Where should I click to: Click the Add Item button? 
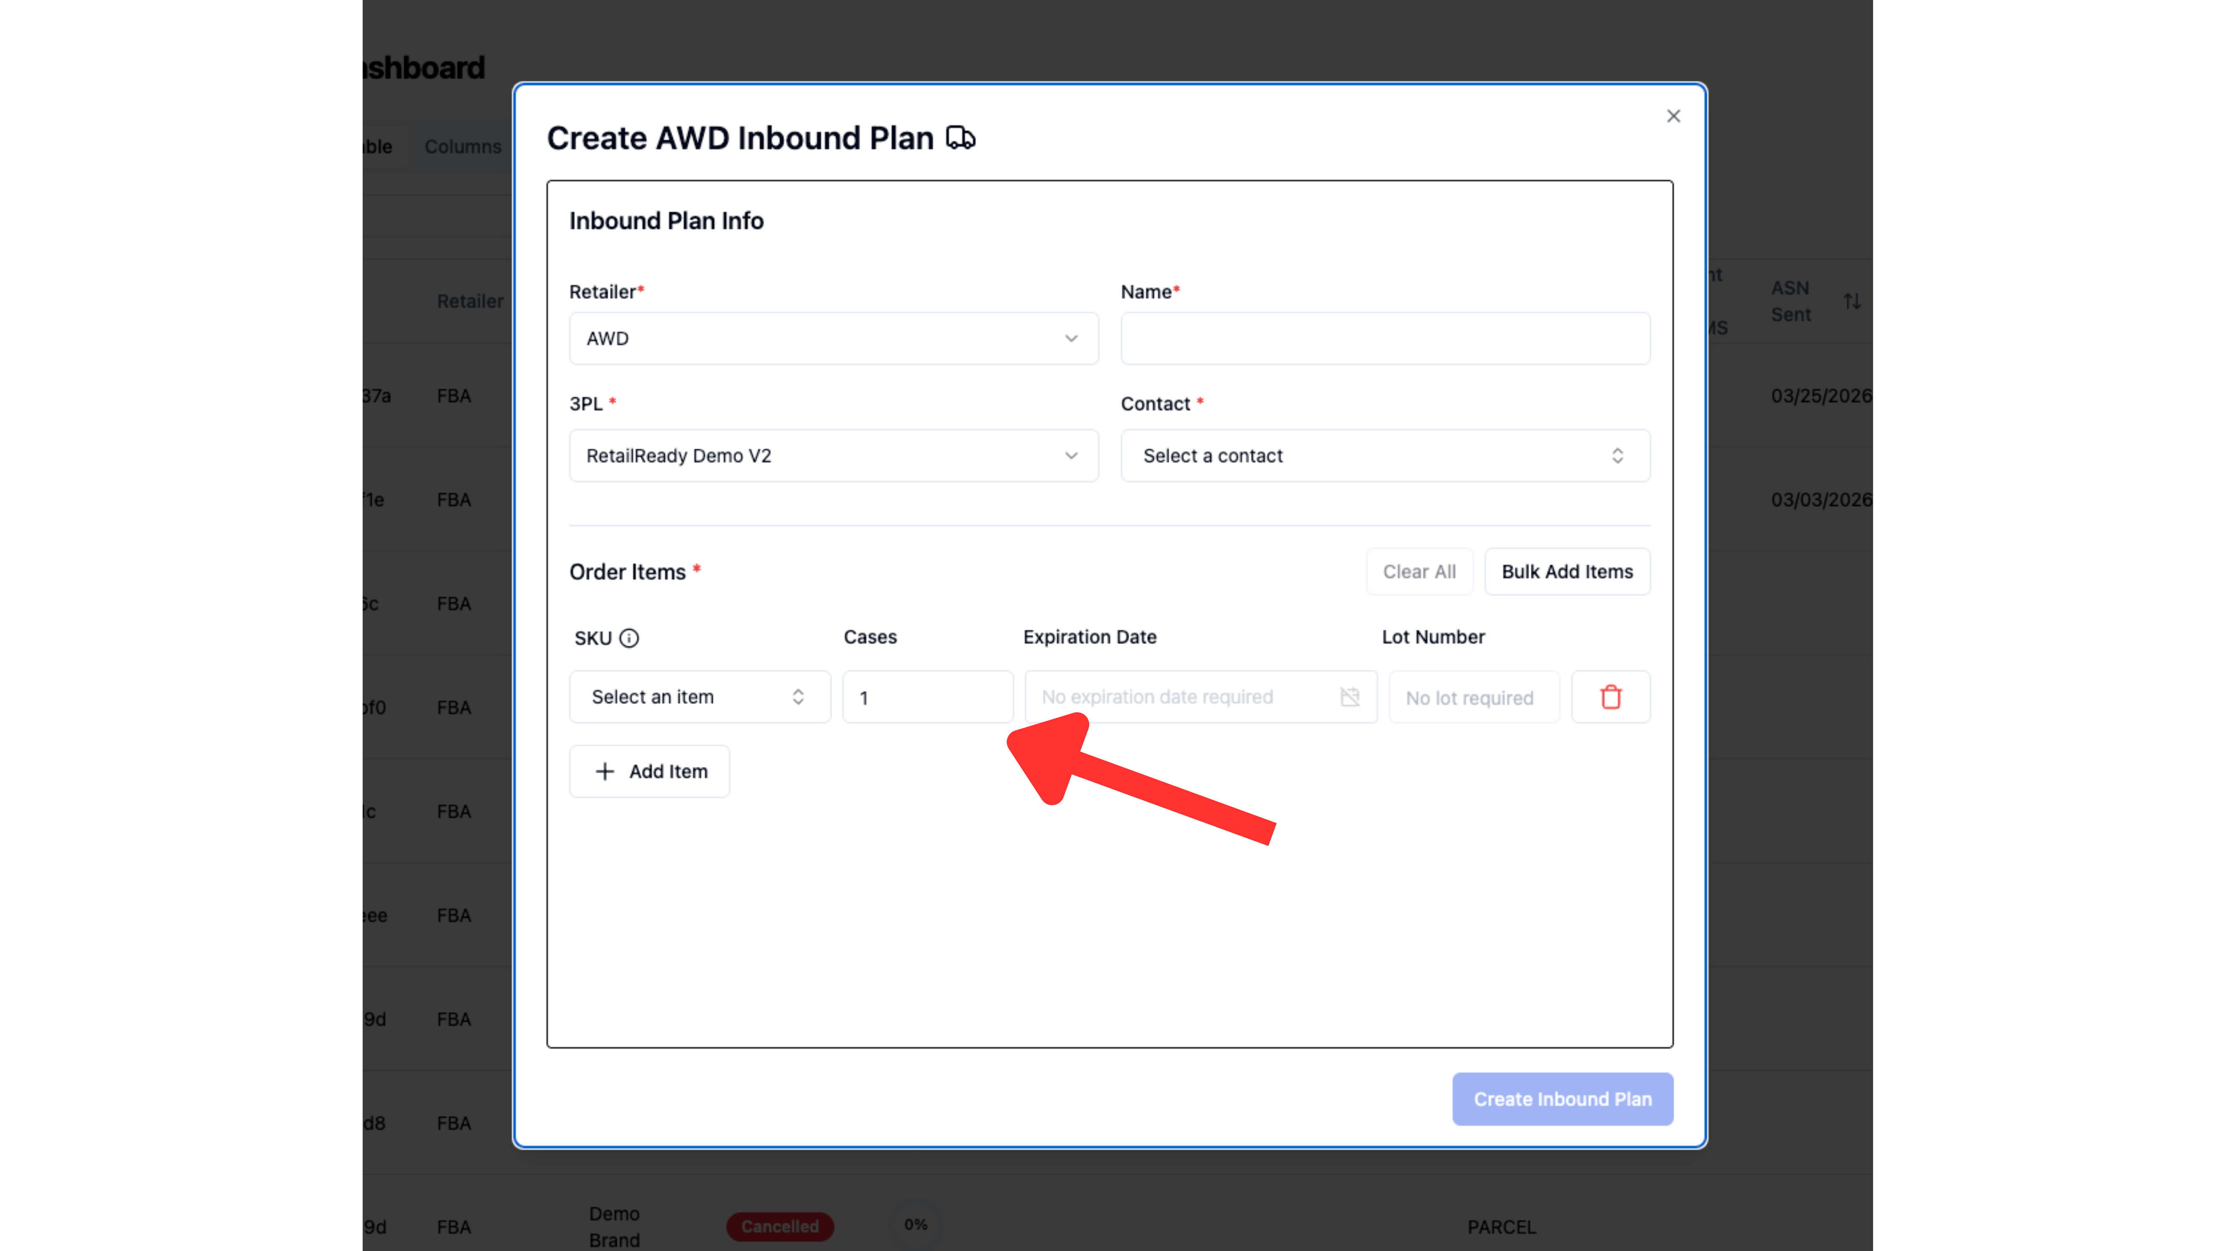point(649,771)
